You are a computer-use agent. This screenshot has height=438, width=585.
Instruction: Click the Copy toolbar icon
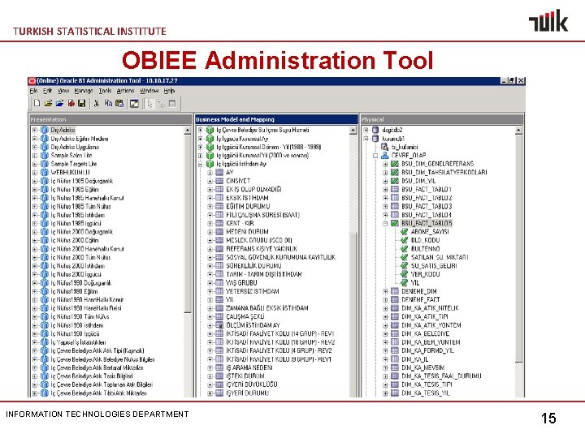[108, 104]
